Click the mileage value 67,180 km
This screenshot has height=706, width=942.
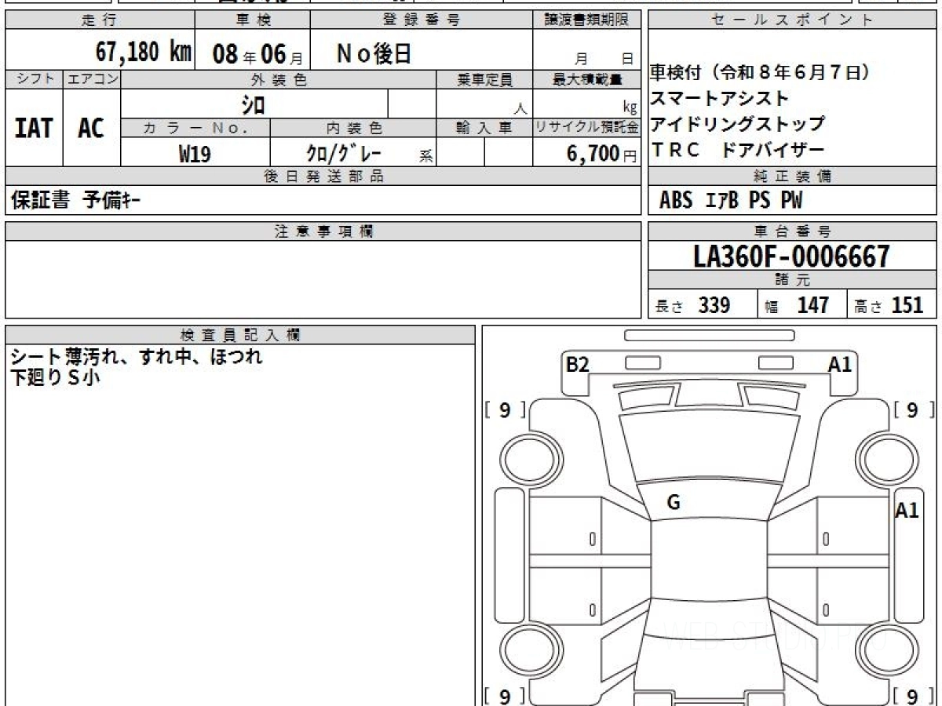(x=144, y=52)
